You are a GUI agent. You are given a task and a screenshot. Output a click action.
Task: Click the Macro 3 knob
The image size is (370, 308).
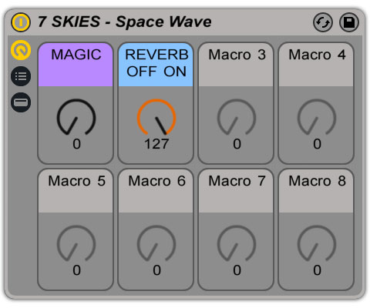[237, 117]
